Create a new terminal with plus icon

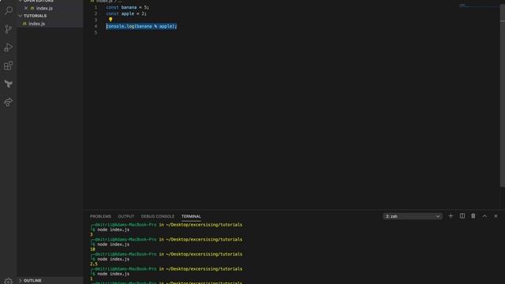pos(451,216)
